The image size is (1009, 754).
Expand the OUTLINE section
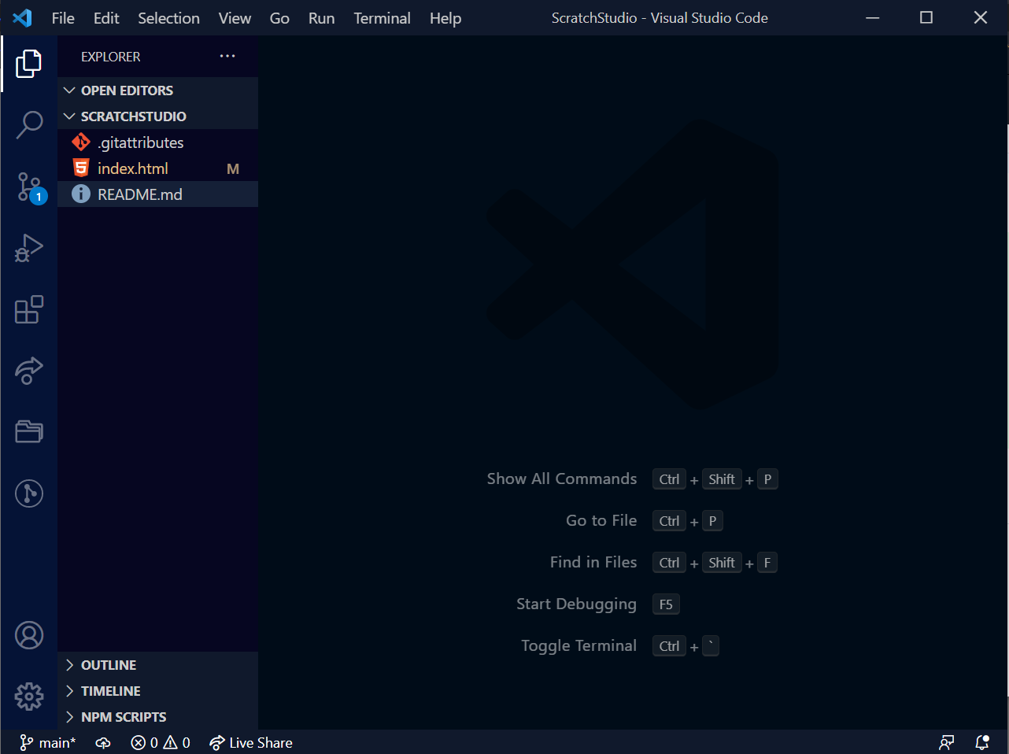pos(158,665)
